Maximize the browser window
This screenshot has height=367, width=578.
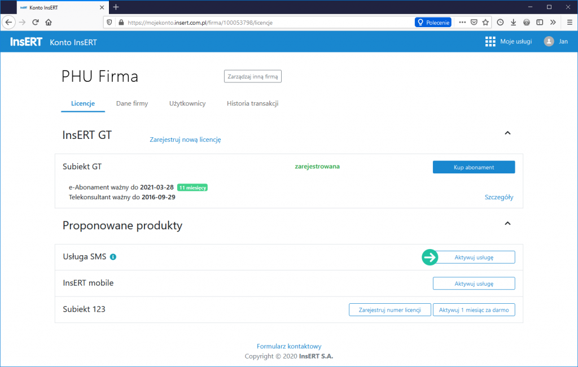549,7
